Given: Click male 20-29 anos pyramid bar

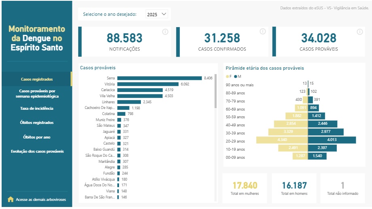Looking at the screenshot, I should tap(332, 140).
